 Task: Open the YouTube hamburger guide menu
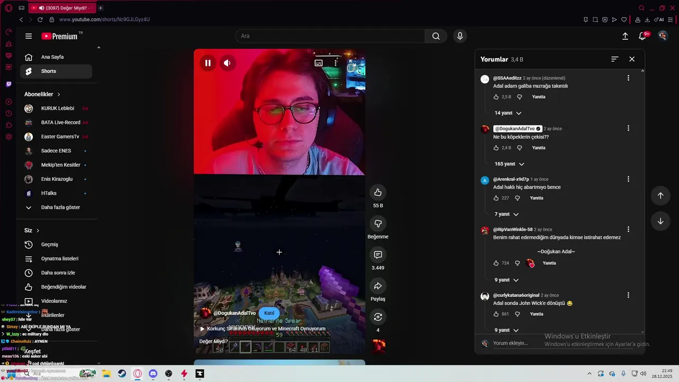[29, 36]
